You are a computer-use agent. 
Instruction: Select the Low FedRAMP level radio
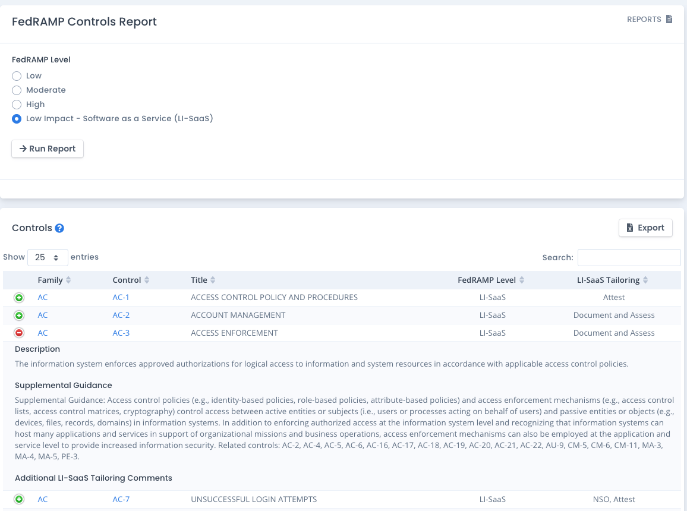(x=17, y=76)
